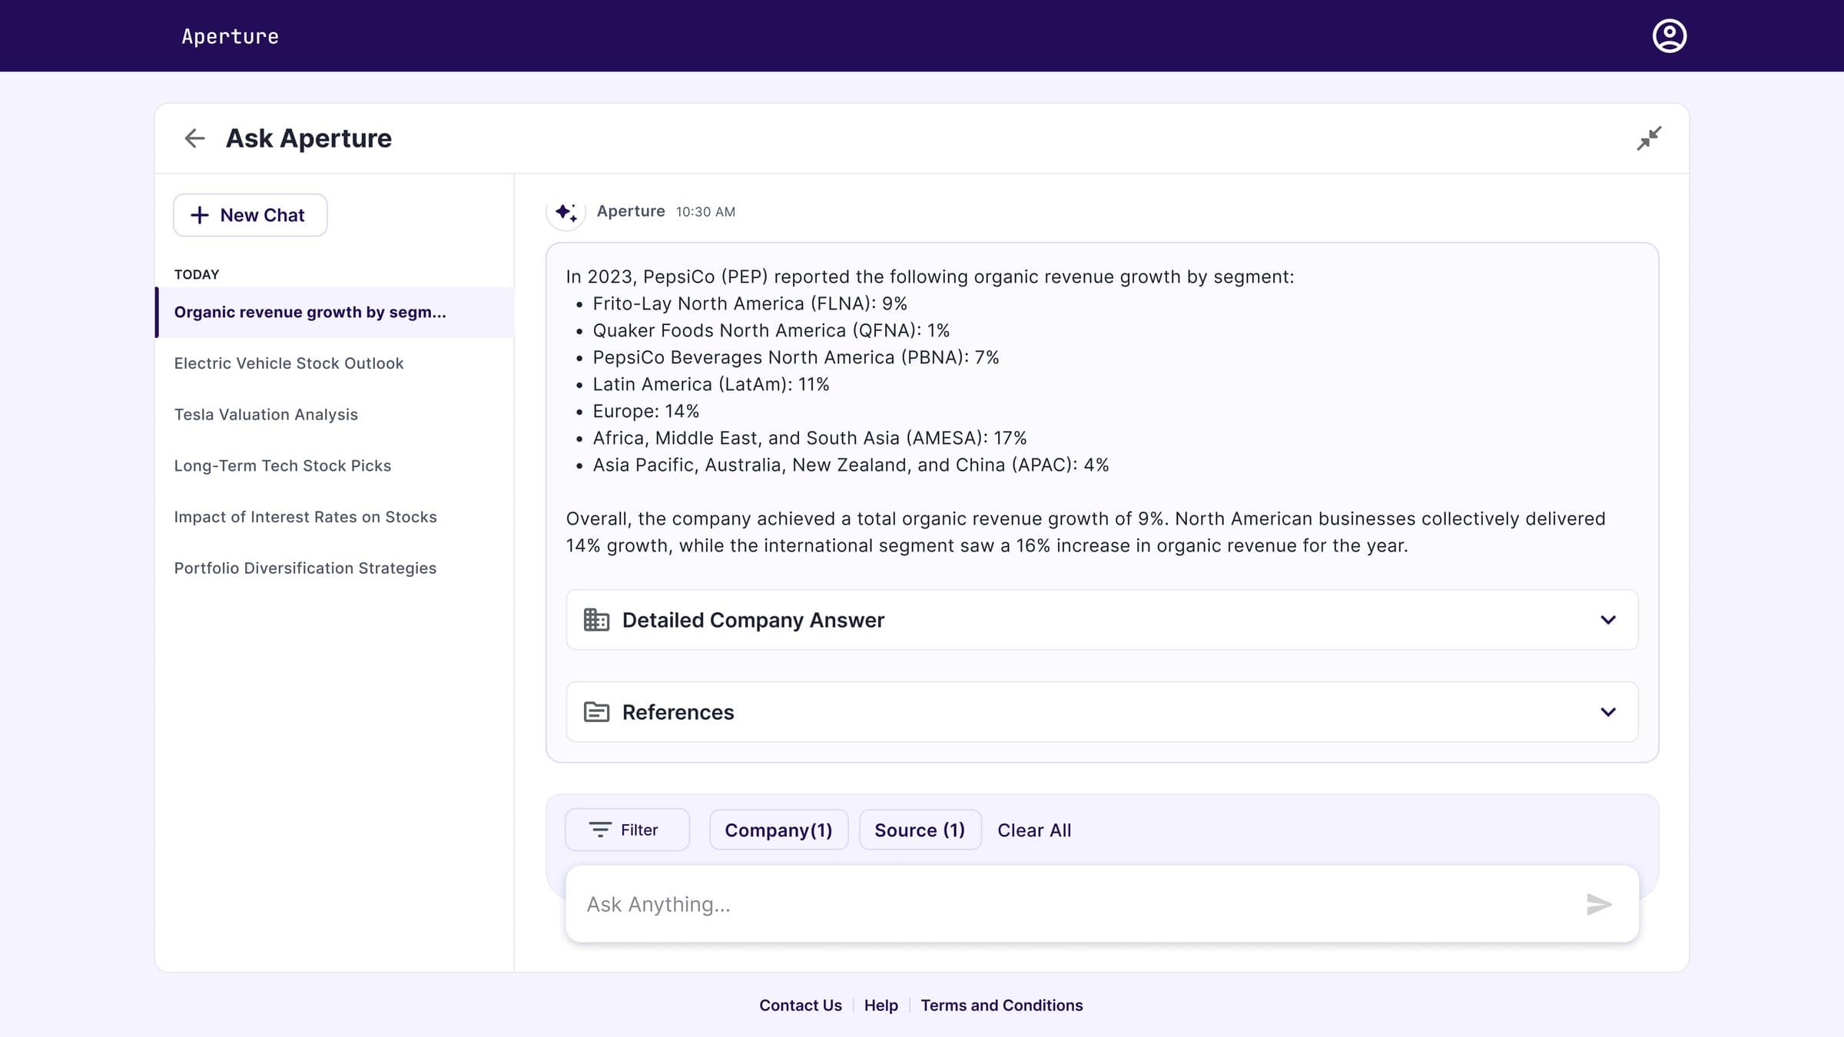Click the Ask Aperture heading
This screenshot has height=1037, width=1844.
click(x=309, y=138)
